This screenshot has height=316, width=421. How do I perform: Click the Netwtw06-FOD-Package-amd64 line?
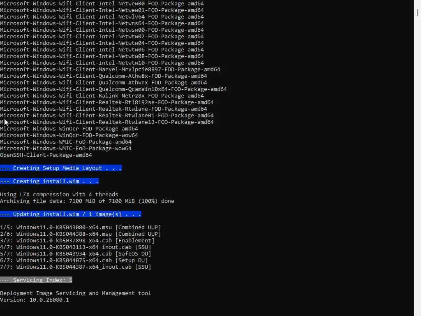coord(102,49)
